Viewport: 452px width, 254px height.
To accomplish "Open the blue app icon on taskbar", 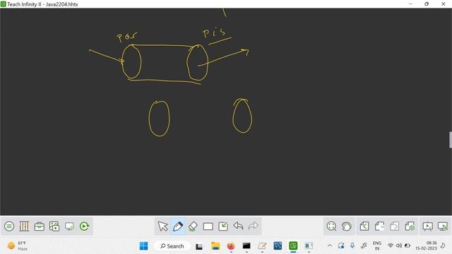I will tap(278, 246).
